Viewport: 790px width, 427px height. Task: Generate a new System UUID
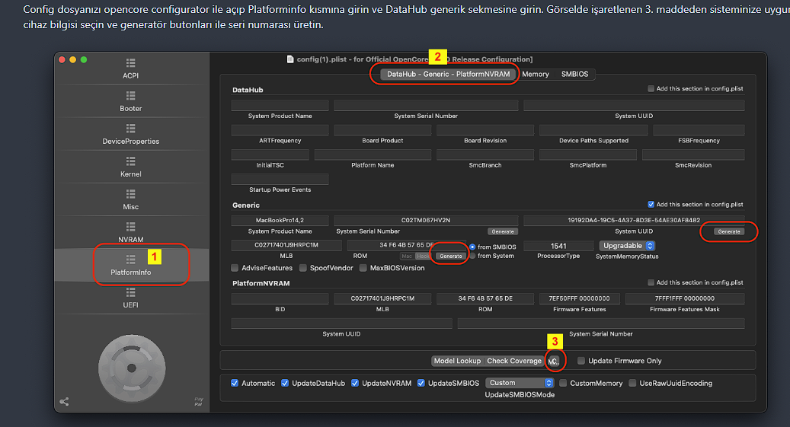pyautogui.click(x=729, y=231)
